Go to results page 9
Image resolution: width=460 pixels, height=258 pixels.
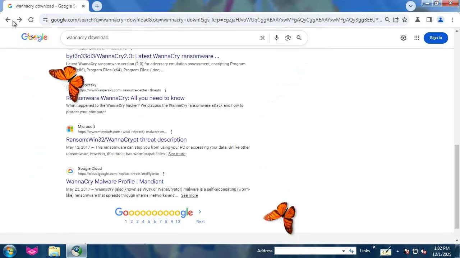pos(172,221)
